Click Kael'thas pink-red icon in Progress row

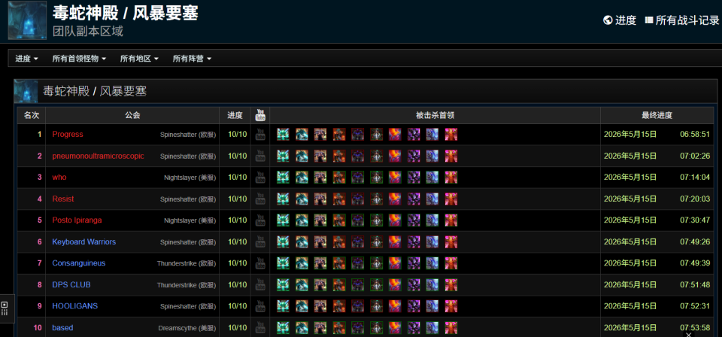click(x=450, y=135)
